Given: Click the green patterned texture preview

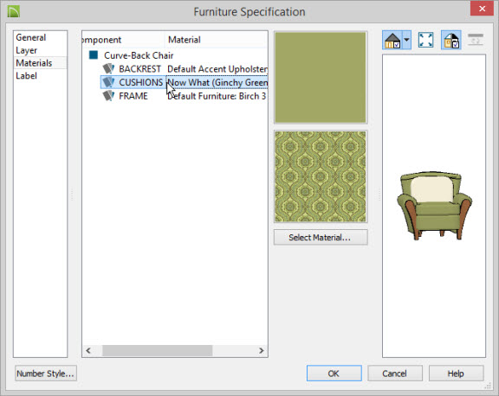Looking at the screenshot, I should pos(321,176).
